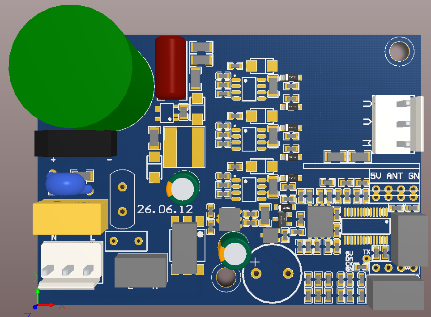Click the mounting hole at top-right corner
The height and width of the screenshot is (317, 431).
(x=399, y=51)
